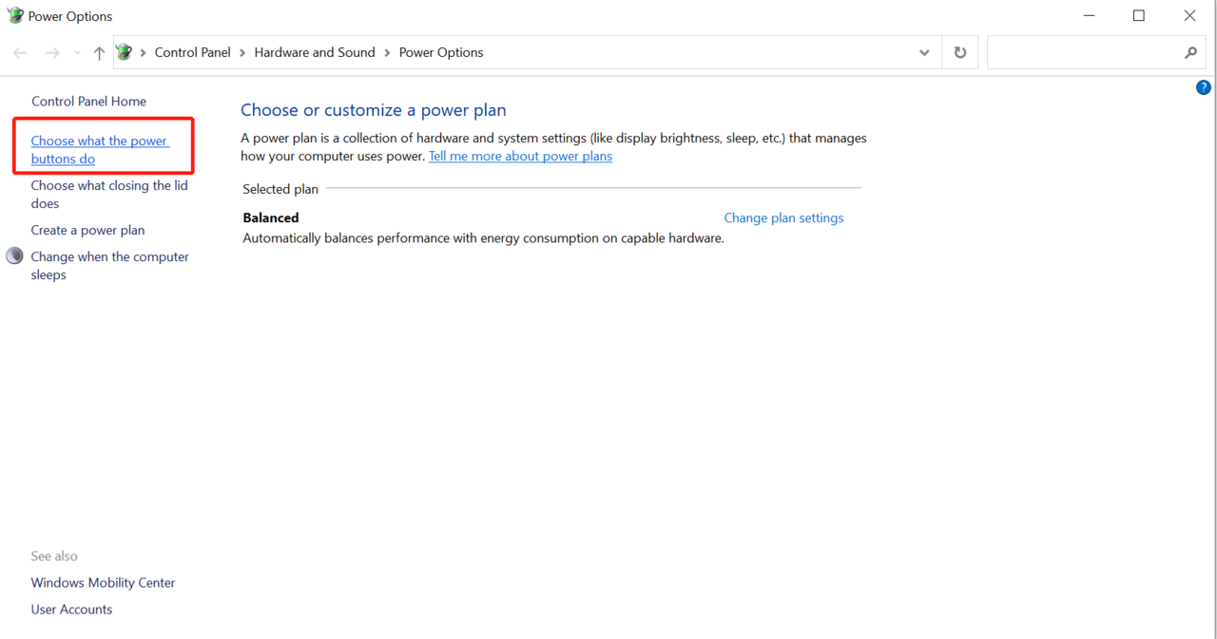The width and height of the screenshot is (1217, 639).
Task: Open Choose what the power buttons do
Action: coord(99,150)
